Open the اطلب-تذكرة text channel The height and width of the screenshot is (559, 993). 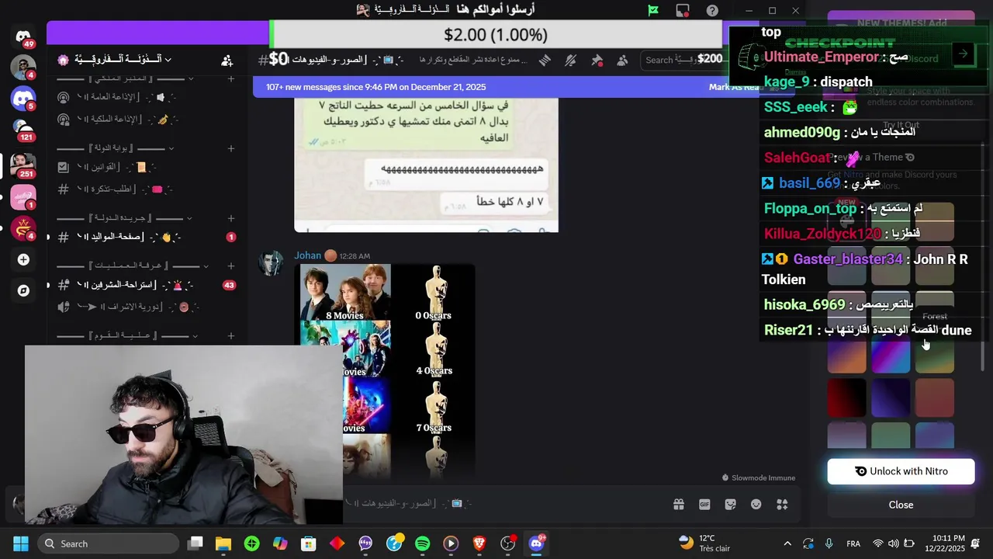point(147,189)
